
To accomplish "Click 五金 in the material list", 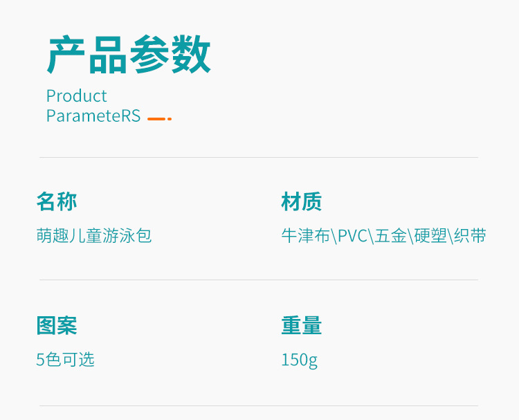I will coord(390,236).
